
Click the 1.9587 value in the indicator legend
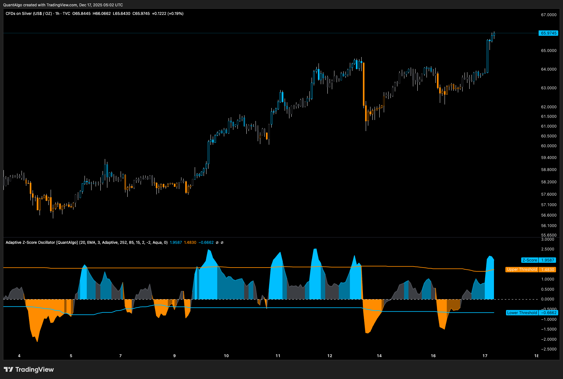[x=176, y=243]
